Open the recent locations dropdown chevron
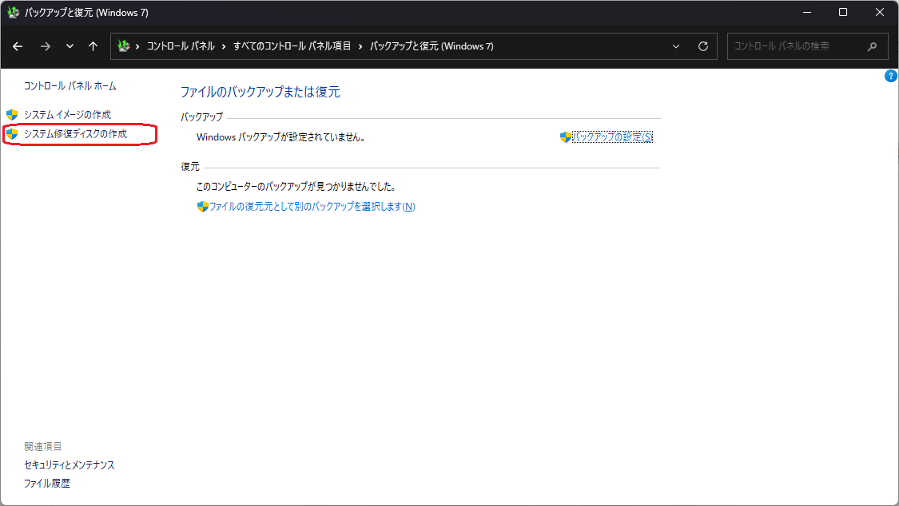This screenshot has width=899, height=506. (x=70, y=46)
